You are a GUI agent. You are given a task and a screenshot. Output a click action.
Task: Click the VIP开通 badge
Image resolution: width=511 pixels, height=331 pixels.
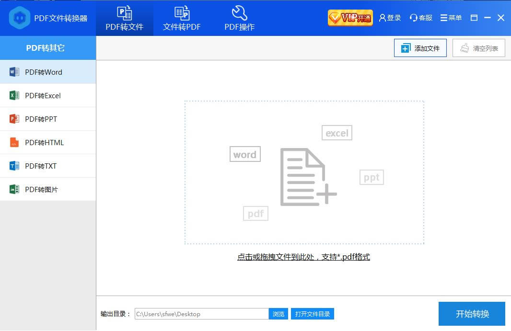click(350, 18)
